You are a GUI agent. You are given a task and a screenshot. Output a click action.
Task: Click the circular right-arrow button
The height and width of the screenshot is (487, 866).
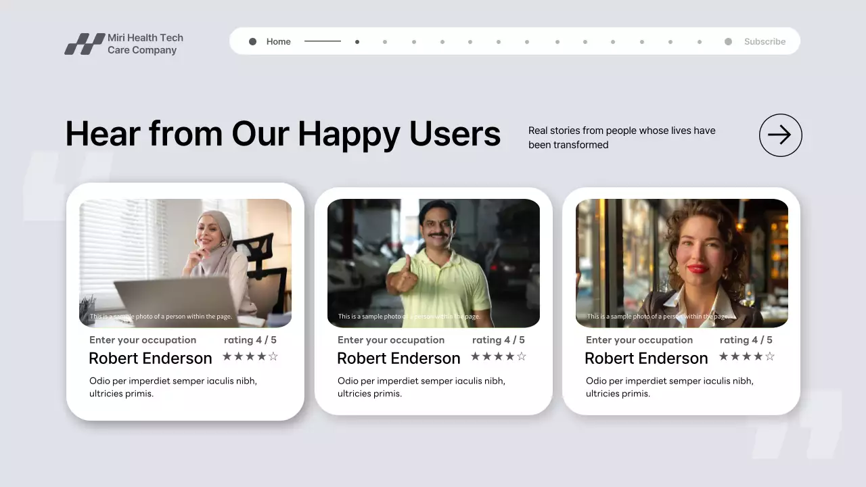[x=781, y=135]
